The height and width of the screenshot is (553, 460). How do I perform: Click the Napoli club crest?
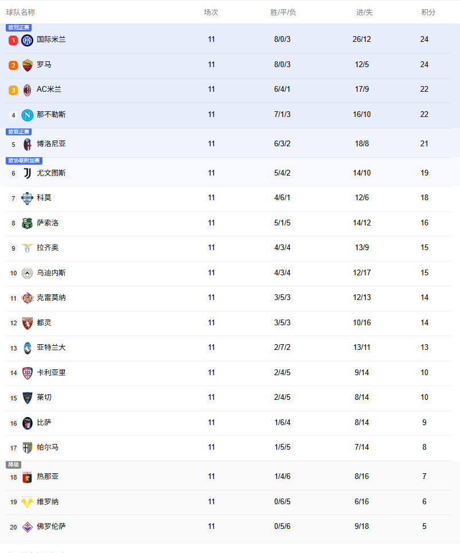[x=28, y=115]
